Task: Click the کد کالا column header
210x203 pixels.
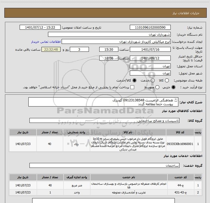Action: click(180, 132)
